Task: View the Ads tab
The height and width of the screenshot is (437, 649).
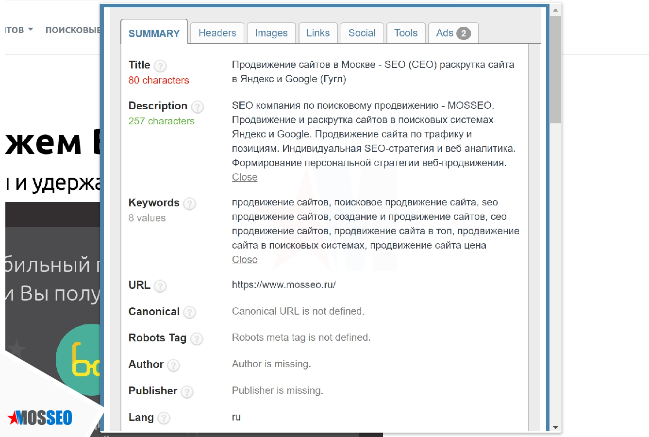Action: point(453,33)
